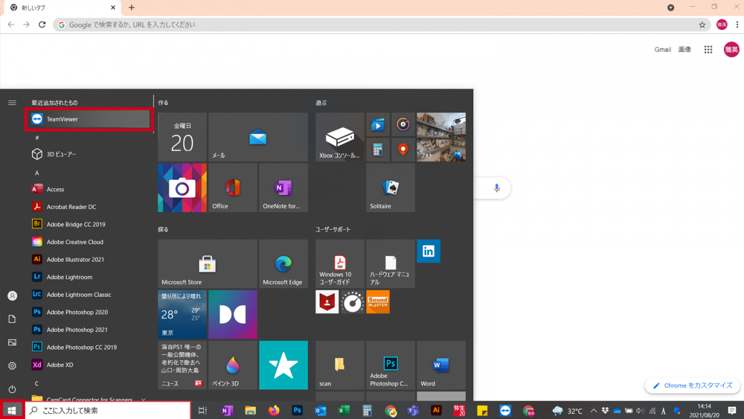Open TeamViewer from the recently added list
744x419 pixels.
click(x=89, y=119)
